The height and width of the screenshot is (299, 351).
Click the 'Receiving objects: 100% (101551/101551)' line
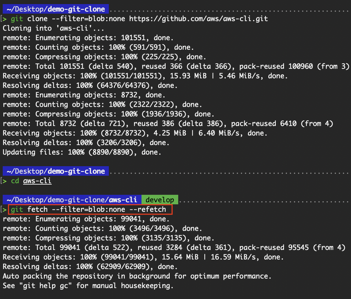pos(145,76)
